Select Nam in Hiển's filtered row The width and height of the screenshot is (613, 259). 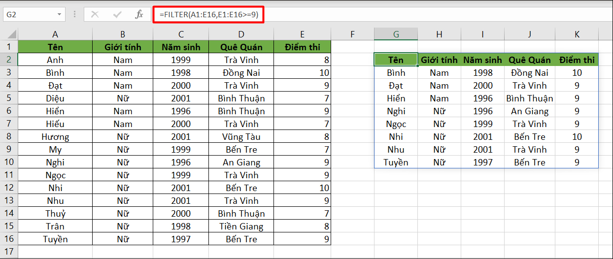pyautogui.click(x=439, y=98)
